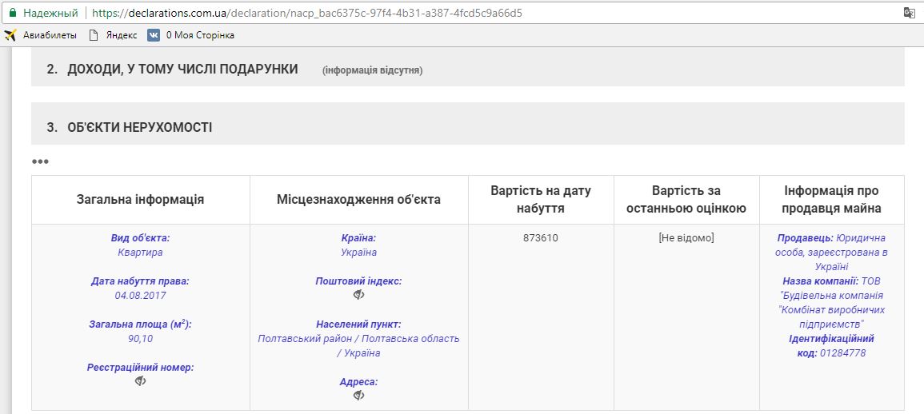
Task: Toggle hidden icon under Адреса
Action: [358, 395]
